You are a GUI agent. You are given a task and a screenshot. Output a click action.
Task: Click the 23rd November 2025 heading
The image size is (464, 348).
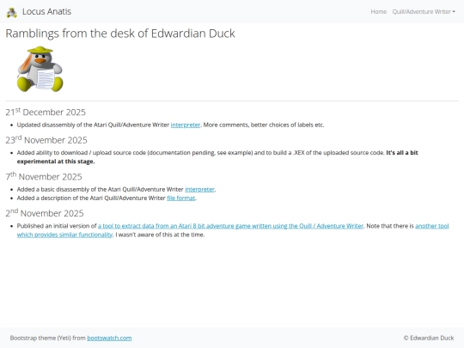pos(46,140)
